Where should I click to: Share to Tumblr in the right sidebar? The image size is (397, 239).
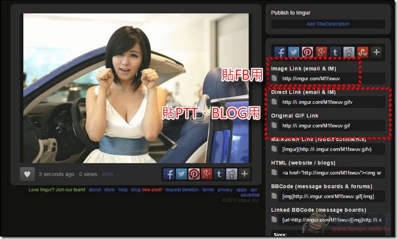(334, 52)
